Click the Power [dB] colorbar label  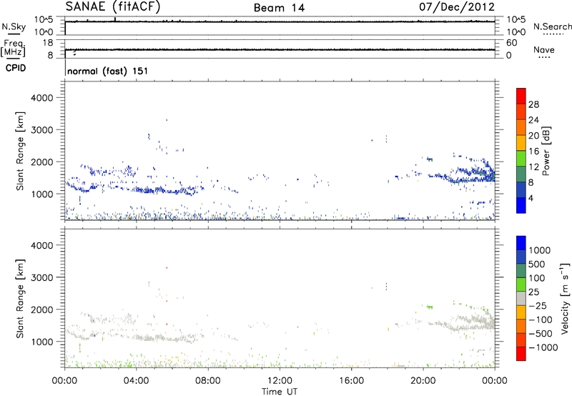[x=546, y=151]
